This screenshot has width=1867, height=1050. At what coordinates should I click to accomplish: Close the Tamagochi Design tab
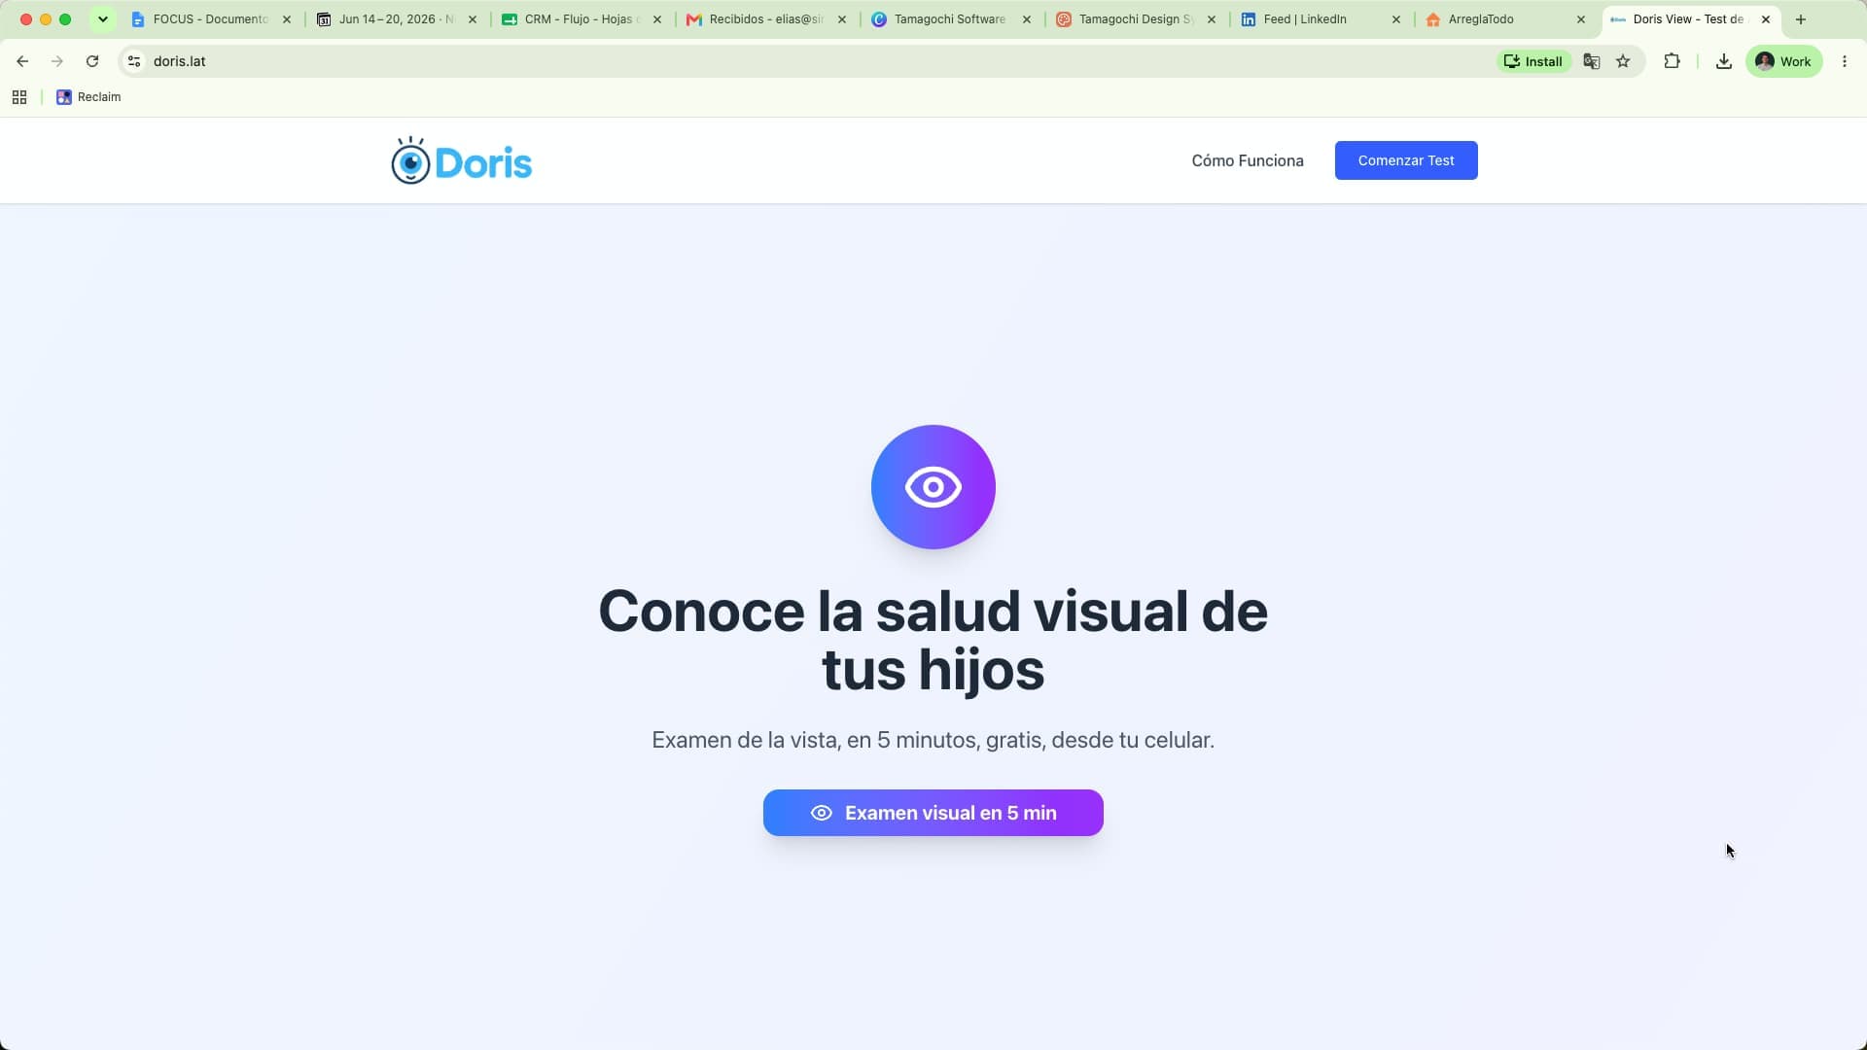[x=1212, y=19]
